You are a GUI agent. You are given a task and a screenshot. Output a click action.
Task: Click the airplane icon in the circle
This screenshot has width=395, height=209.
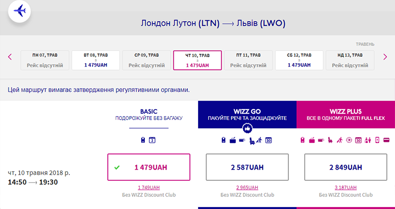pos(19,11)
